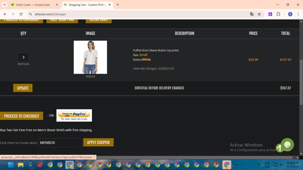Open the red app icon on taskbar
Image resolution: width=303 pixels, height=170 pixels.
click(40, 165)
